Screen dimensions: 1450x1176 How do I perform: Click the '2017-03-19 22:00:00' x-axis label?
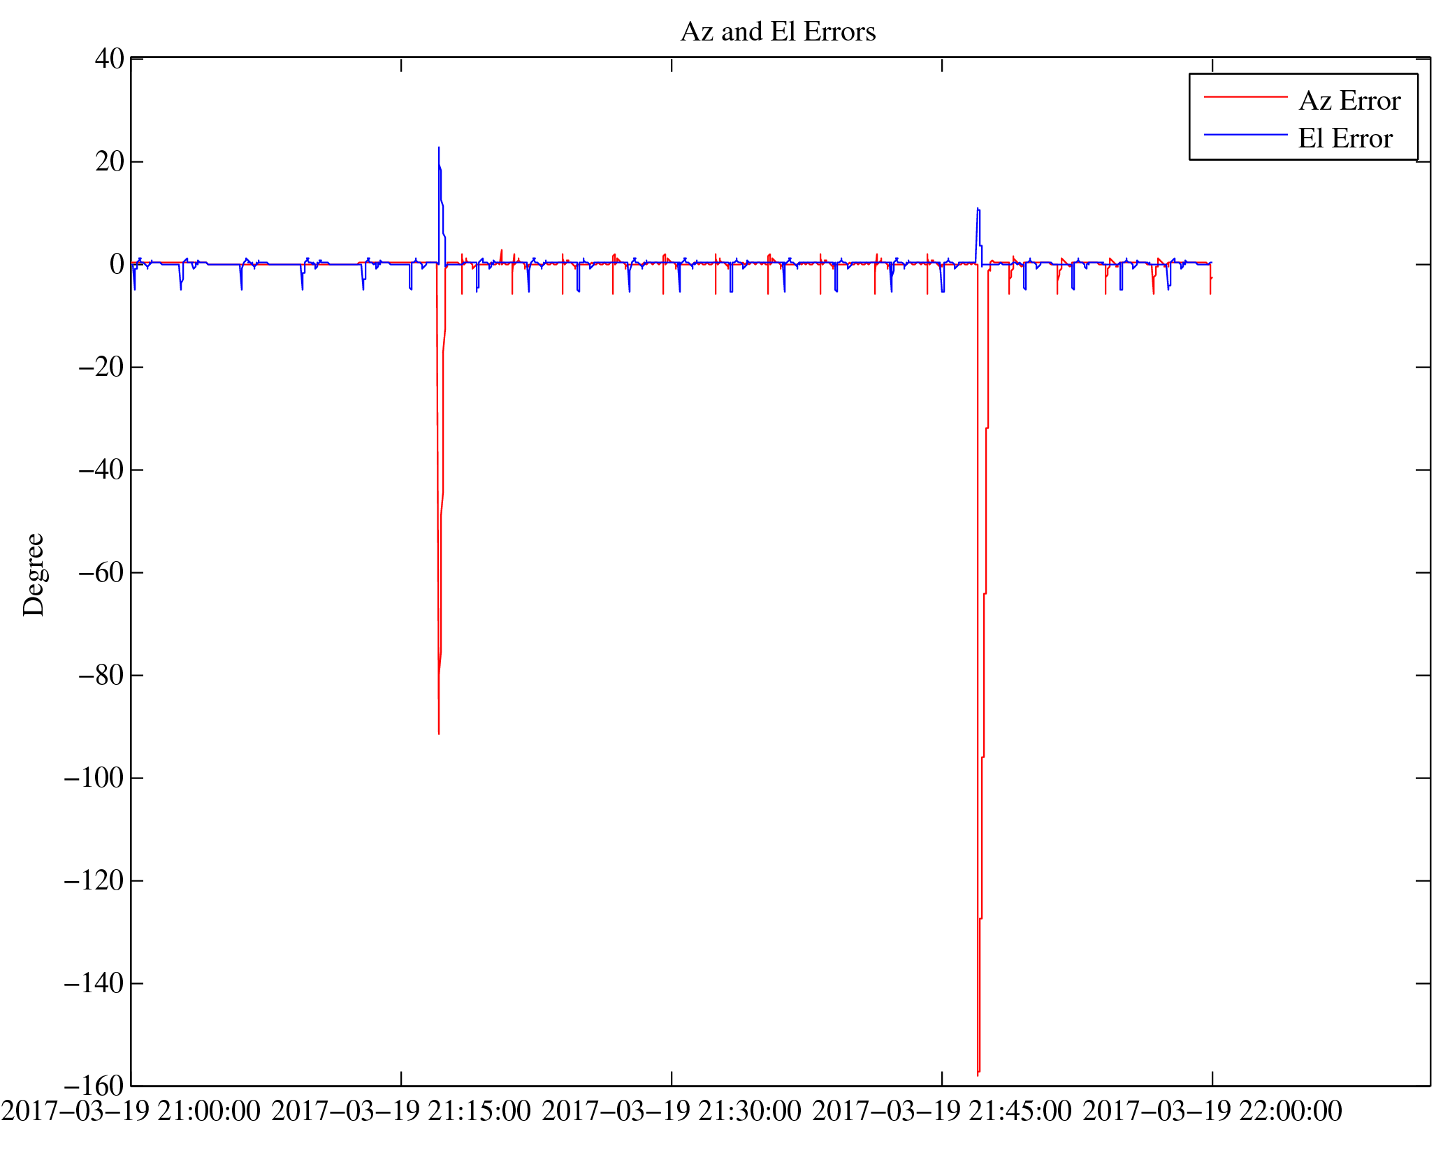pos(1212,1111)
